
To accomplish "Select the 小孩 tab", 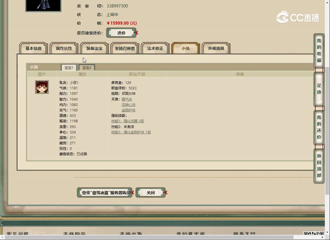I will coord(186,48).
